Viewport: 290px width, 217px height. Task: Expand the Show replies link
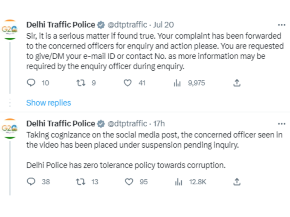(49, 103)
